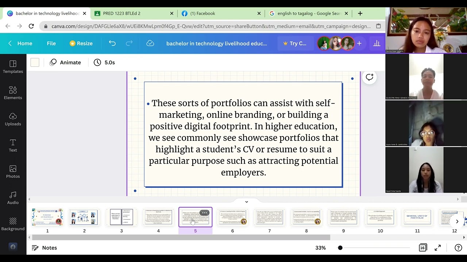
Task: Add a comment on the slide
Action: click(x=369, y=77)
